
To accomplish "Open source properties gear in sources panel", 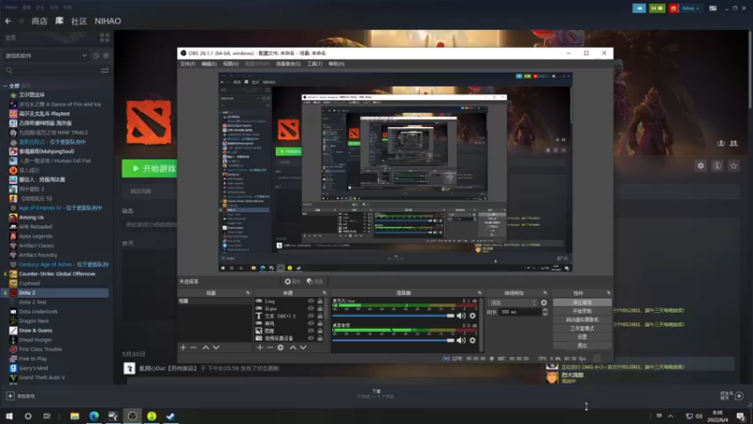I will [280, 347].
